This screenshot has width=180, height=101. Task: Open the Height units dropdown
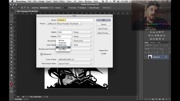pos(82,36)
